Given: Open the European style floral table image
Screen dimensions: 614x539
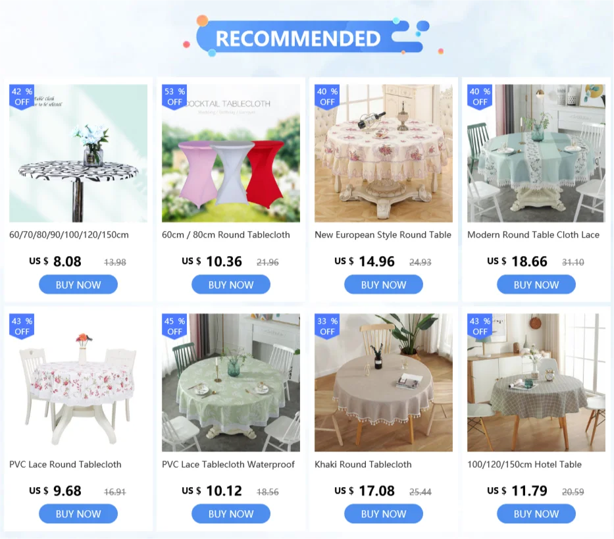Looking at the screenshot, I should [x=384, y=153].
